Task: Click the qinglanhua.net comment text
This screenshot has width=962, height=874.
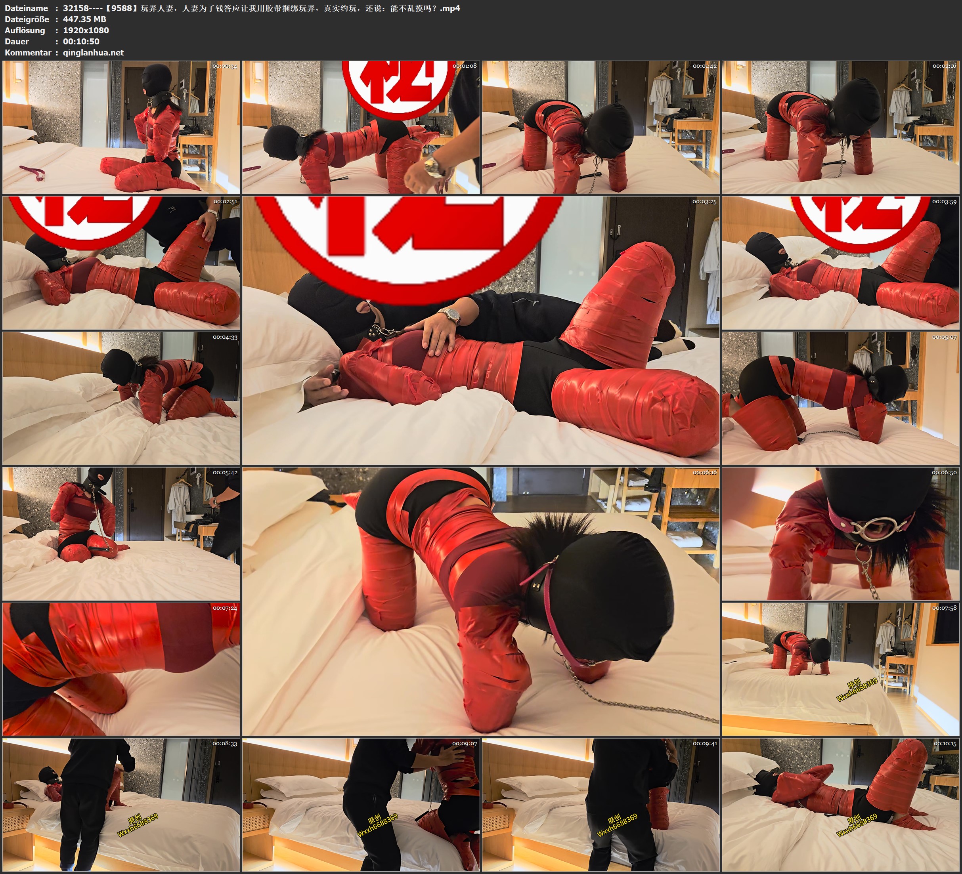Action: coord(93,52)
